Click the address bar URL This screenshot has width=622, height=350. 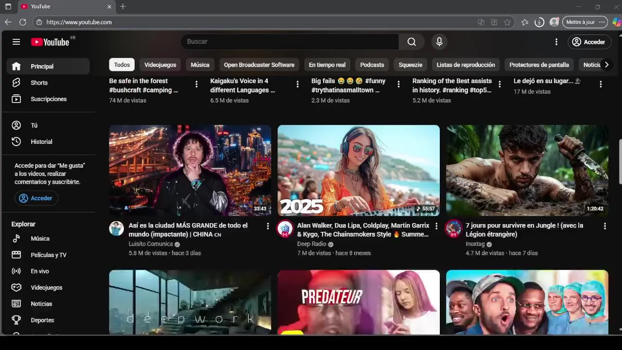(79, 22)
